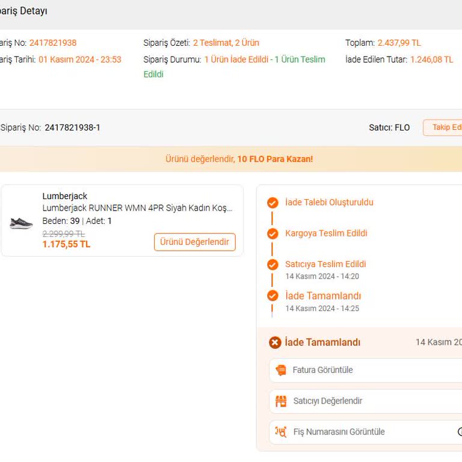
Task: Click the Lumberjack RUNNER WMN product title
Action: 137,208
